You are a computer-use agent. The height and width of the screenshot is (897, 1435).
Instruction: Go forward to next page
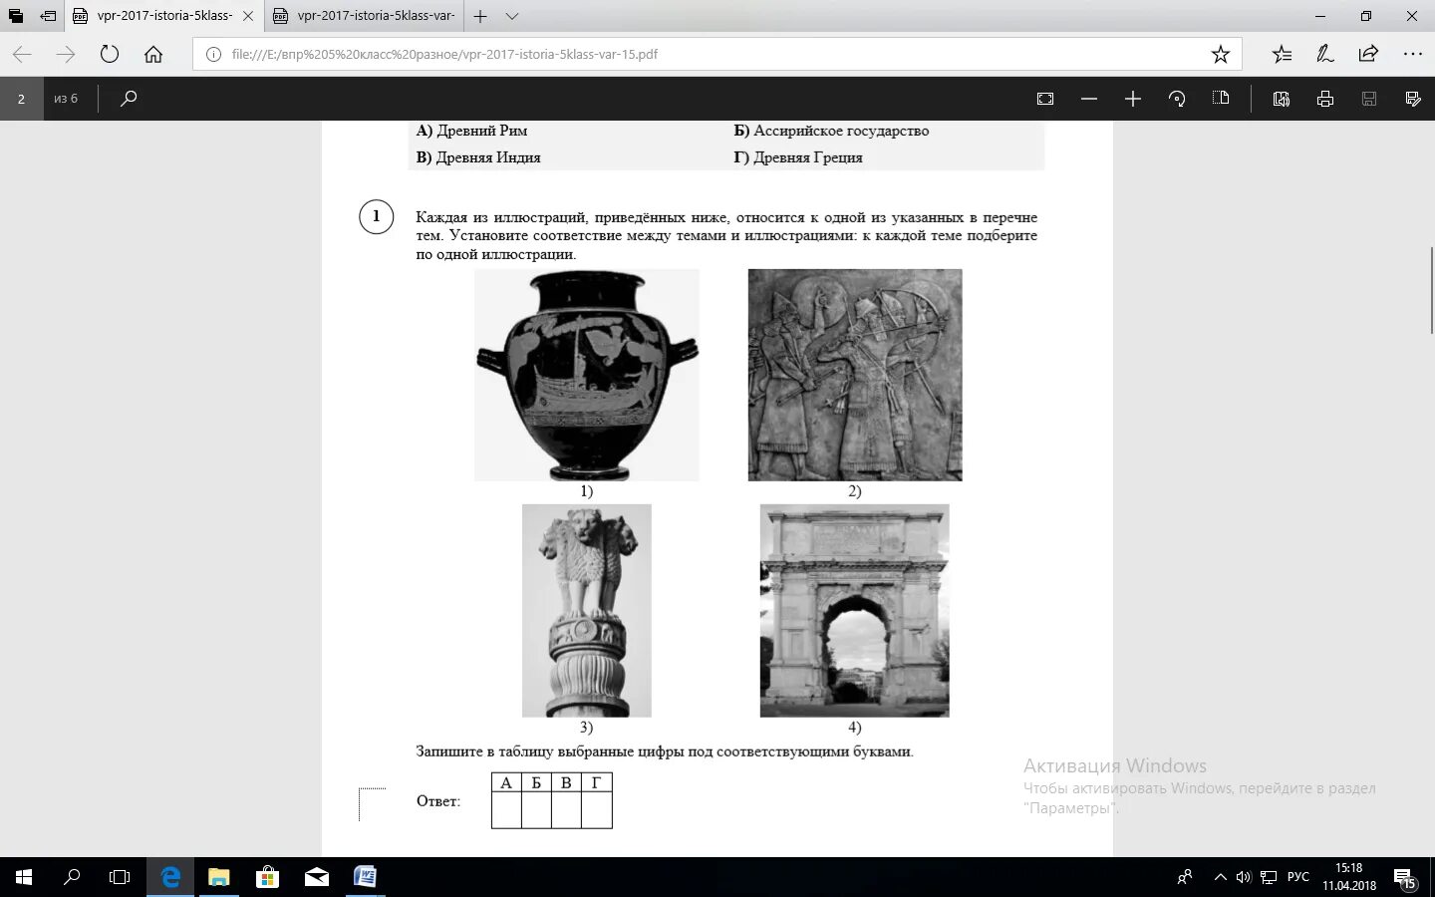pyautogui.click(x=66, y=54)
